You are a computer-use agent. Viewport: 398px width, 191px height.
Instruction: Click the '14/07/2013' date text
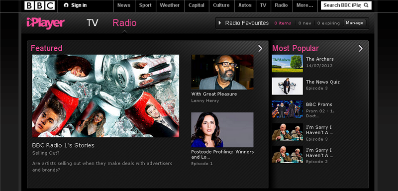click(319, 66)
